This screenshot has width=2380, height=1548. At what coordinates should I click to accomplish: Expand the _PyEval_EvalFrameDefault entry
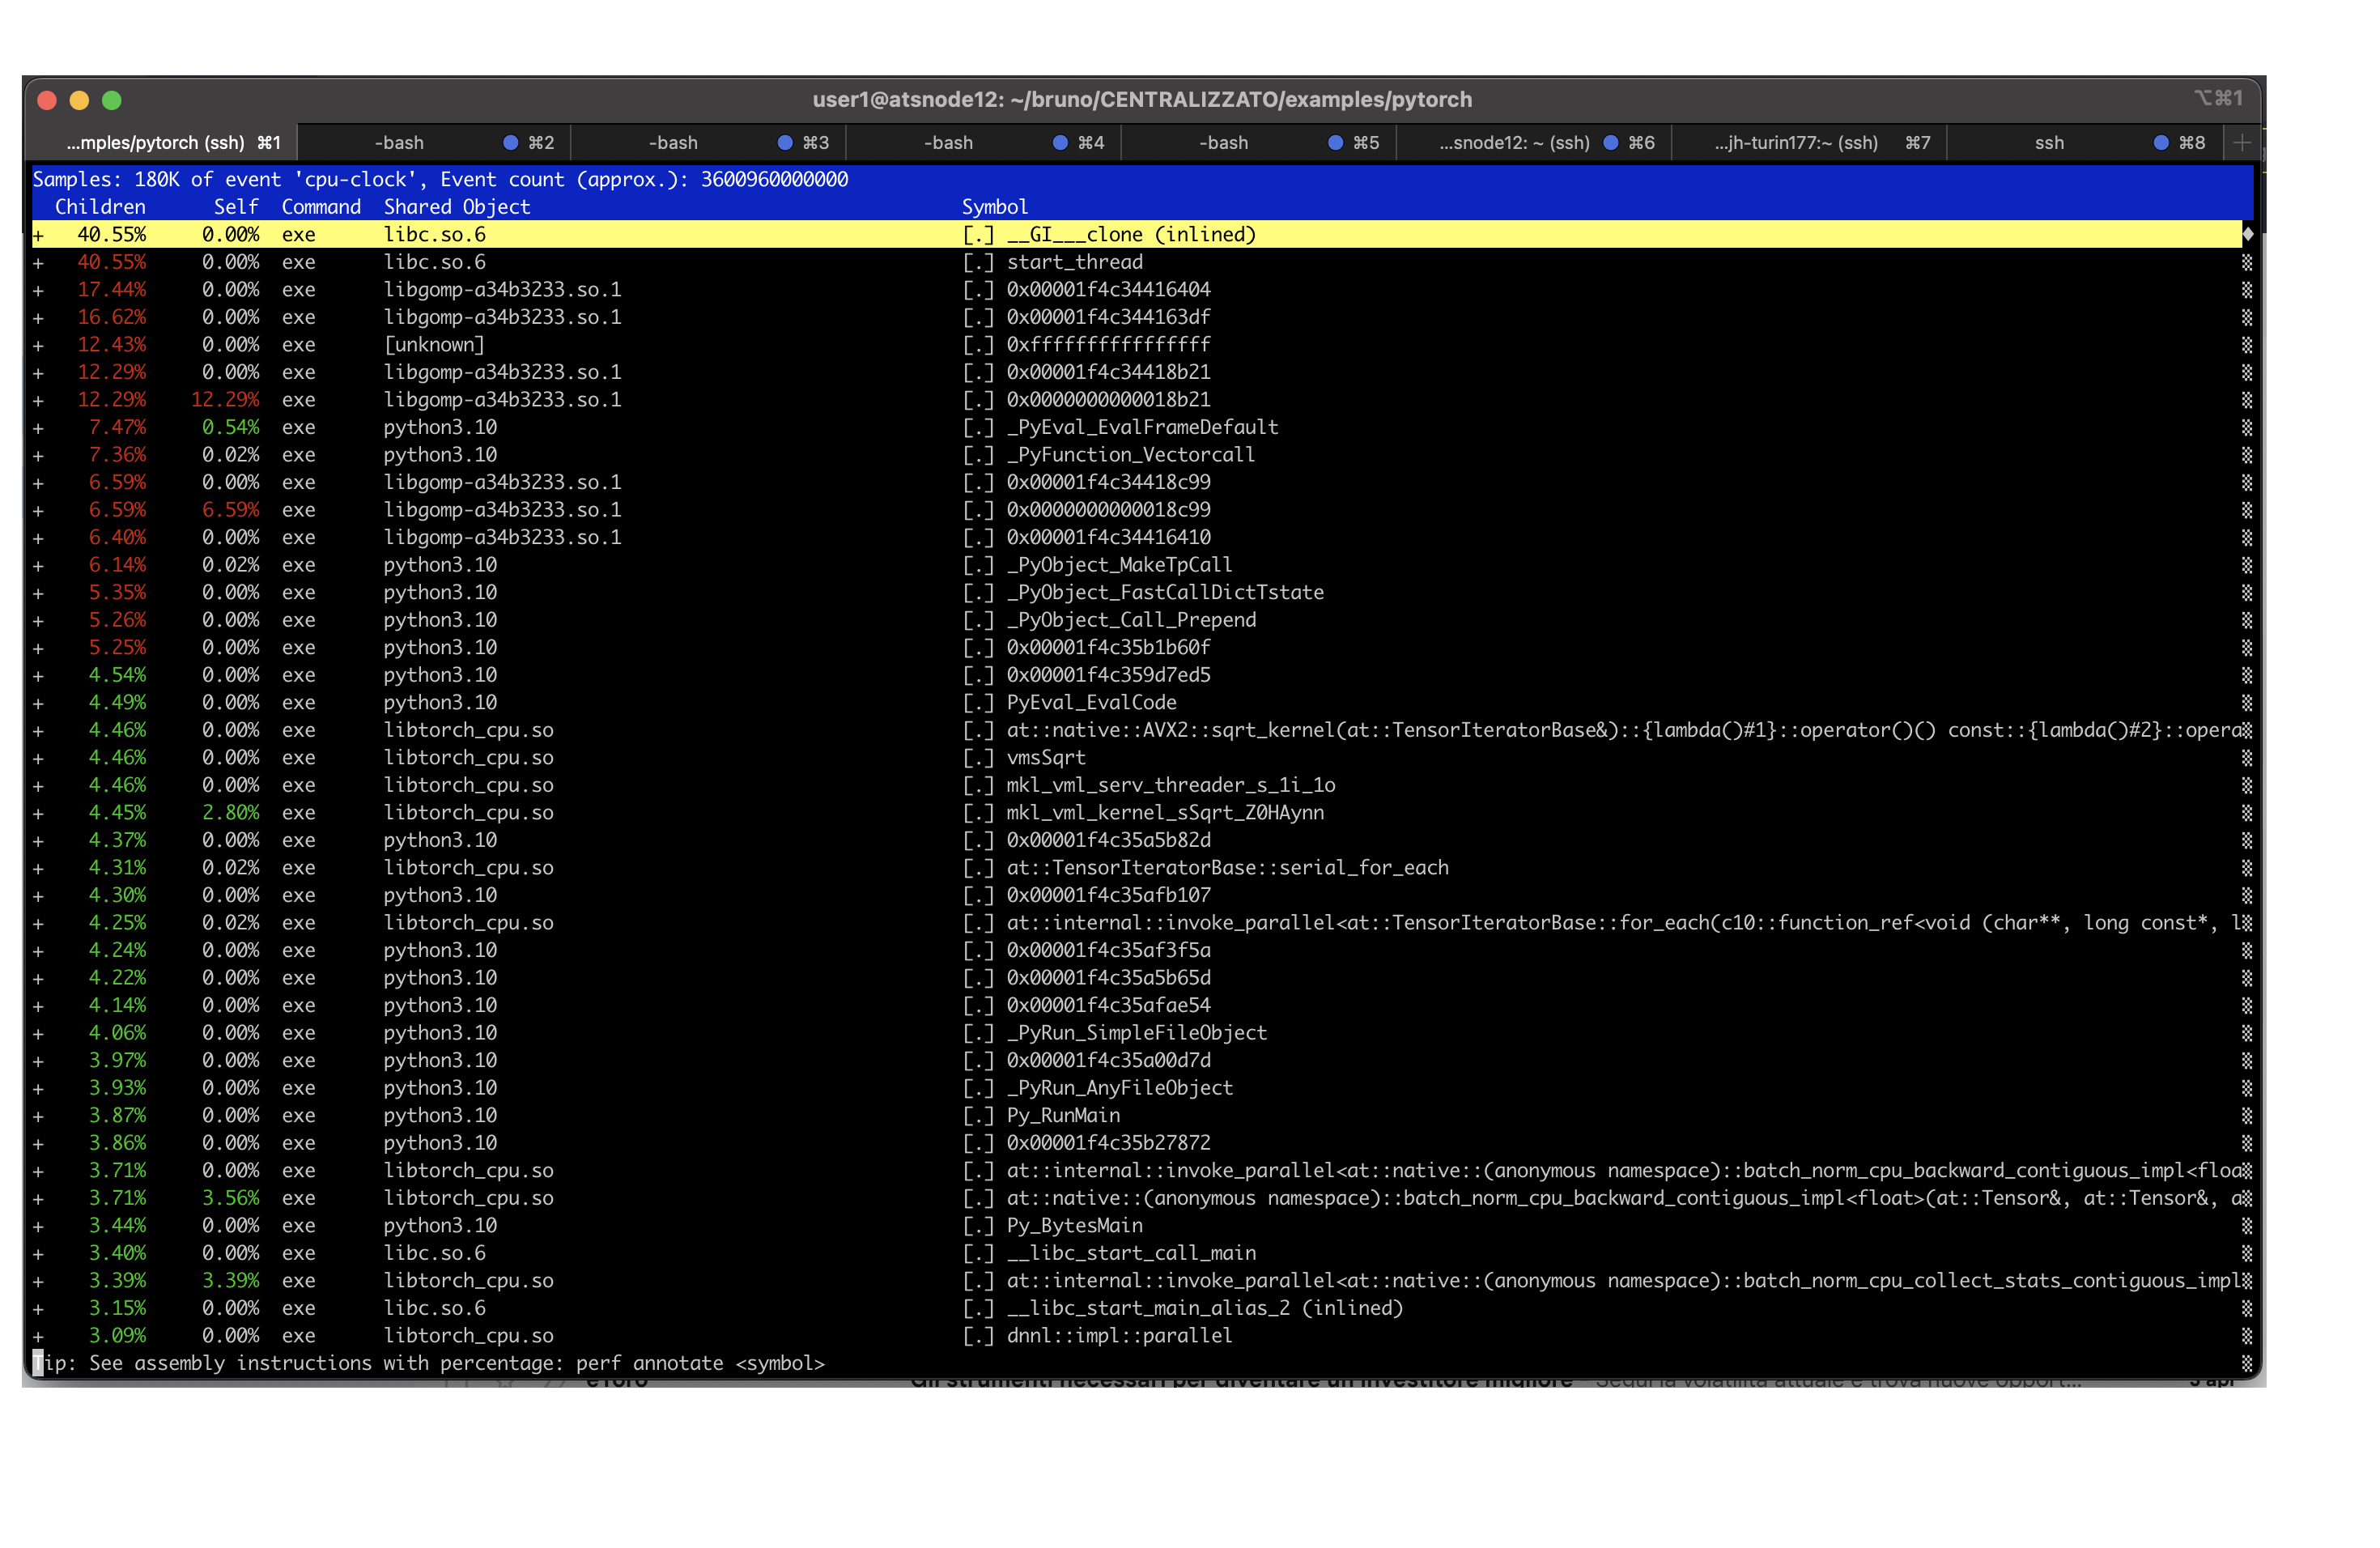[38, 427]
